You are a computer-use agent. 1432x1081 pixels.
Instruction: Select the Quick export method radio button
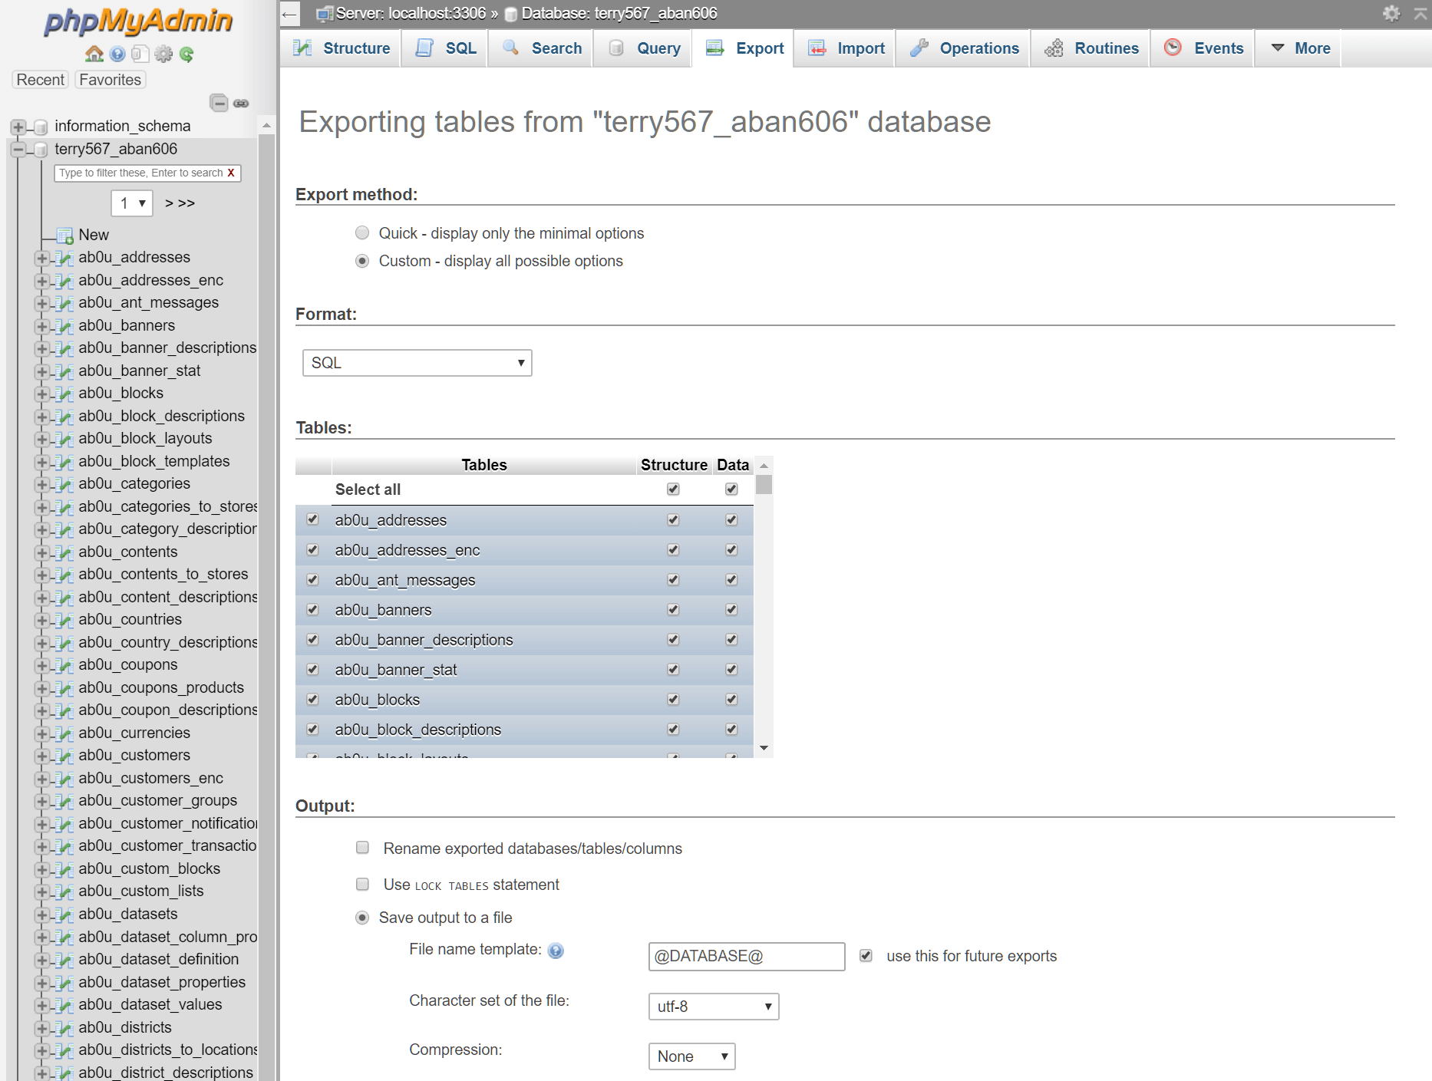[x=362, y=232]
